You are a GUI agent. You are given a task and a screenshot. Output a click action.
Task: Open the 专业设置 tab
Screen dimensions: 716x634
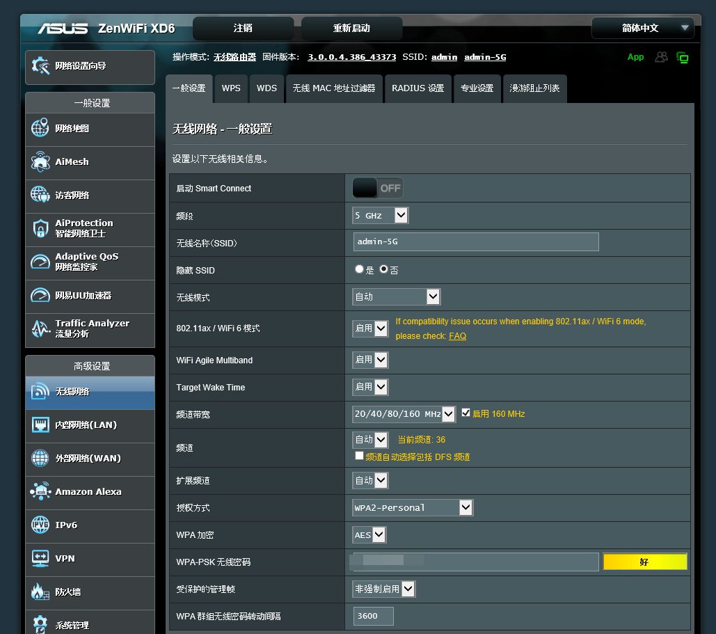[x=477, y=88]
